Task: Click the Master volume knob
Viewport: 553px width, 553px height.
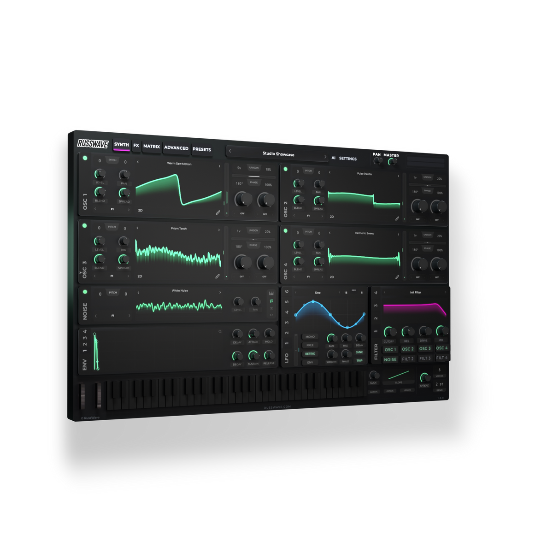Action: (x=392, y=162)
